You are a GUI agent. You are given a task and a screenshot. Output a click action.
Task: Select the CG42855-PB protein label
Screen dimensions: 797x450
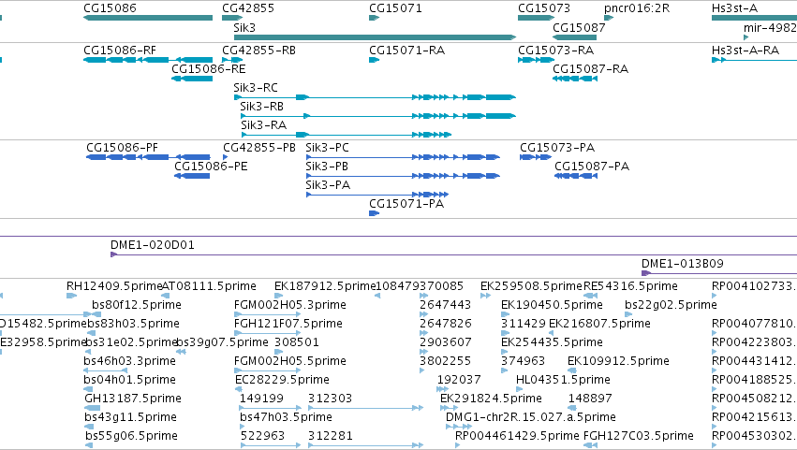[x=259, y=148]
